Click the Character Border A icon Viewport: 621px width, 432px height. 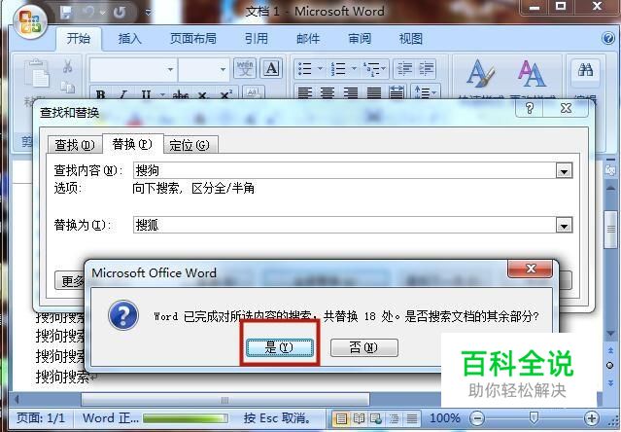[x=271, y=68]
